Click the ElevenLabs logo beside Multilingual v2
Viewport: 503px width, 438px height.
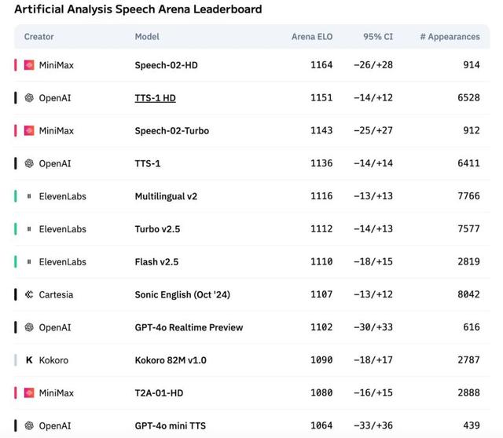pyautogui.click(x=29, y=196)
